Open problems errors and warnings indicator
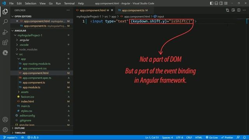 pos(33,137)
